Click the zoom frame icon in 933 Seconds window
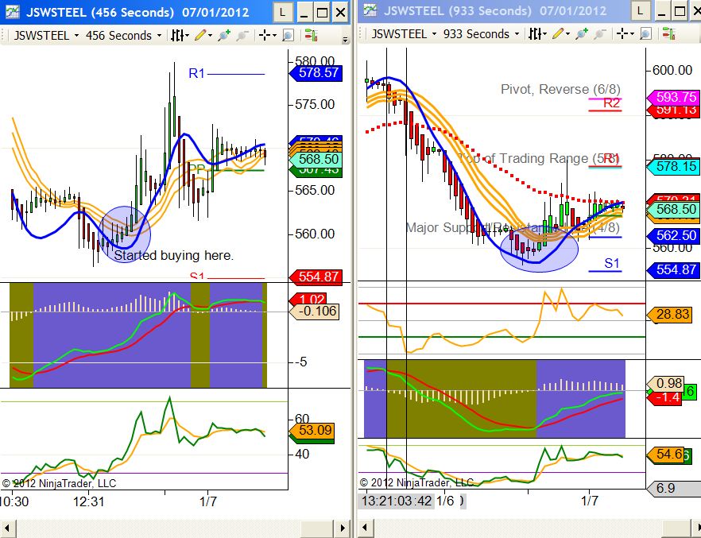 (x=645, y=33)
